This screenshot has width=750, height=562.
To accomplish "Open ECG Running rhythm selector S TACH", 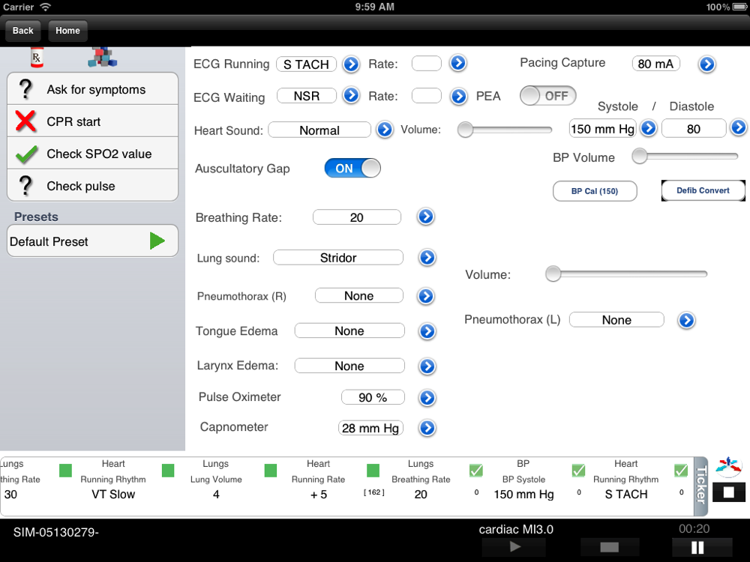I will (306, 64).
